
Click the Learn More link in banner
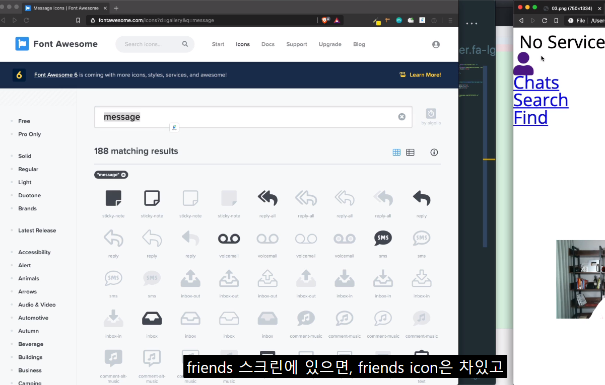click(425, 74)
